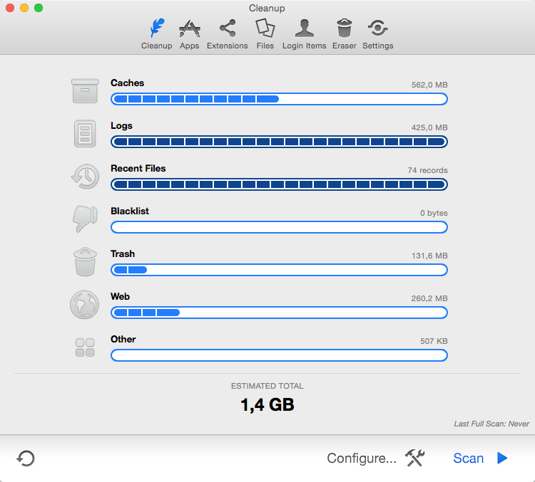Go to the Files section
The image size is (535, 482).
pyautogui.click(x=265, y=34)
